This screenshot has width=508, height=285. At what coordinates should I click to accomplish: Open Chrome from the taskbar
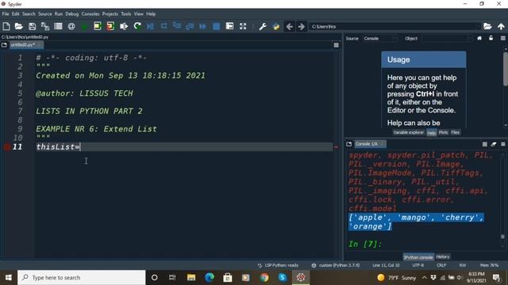click(x=264, y=278)
